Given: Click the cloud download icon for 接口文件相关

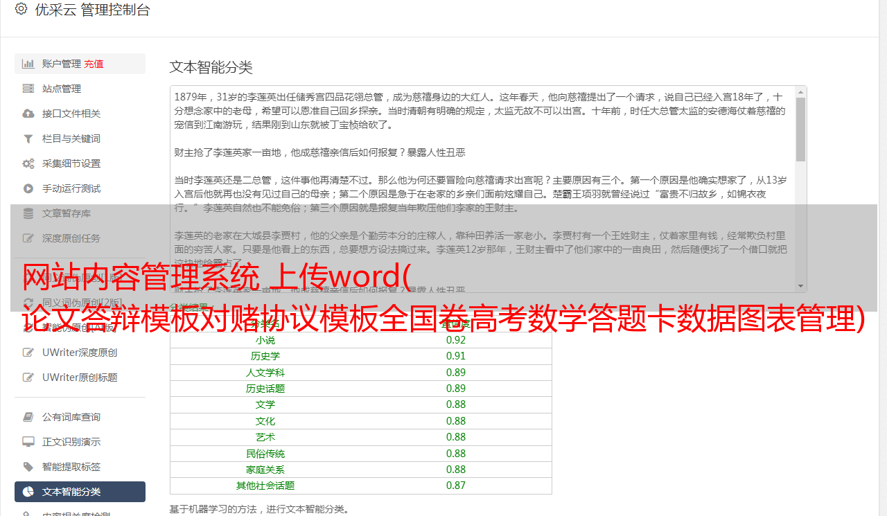Looking at the screenshot, I should point(28,114).
